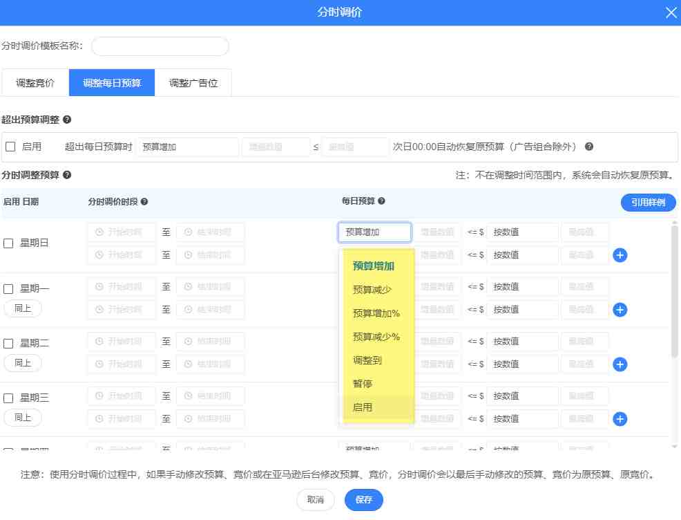
Task: Choose 预算增加 from the dropdown list
Action: click(x=378, y=266)
